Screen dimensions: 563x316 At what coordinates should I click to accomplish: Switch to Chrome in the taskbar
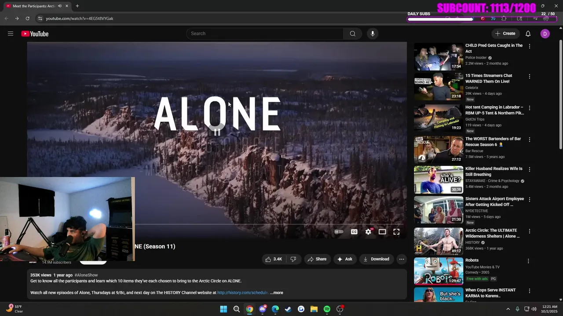249,309
